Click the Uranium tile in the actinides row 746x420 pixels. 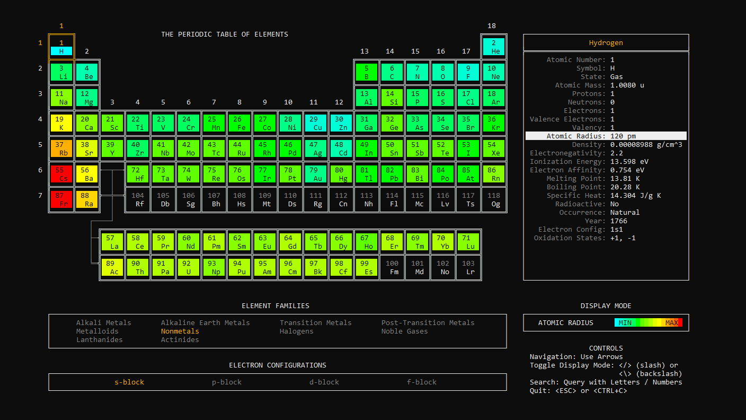point(189,266)
